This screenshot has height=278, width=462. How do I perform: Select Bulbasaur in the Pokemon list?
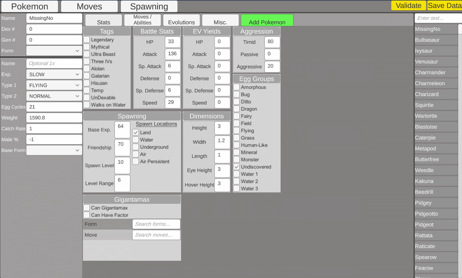(x=436, y=40)
